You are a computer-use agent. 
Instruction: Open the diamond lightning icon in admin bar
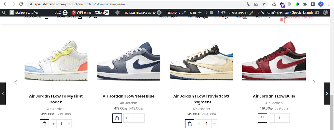tap(117, 12)
